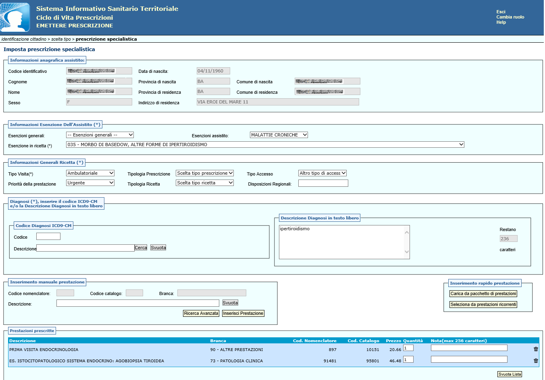Click the prescrizione specialistica breadcrumb text

pos(106,39)
